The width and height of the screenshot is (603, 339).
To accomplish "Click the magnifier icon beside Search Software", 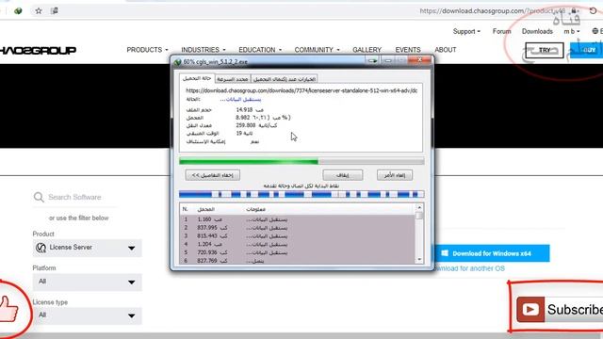I will (39, 197).
